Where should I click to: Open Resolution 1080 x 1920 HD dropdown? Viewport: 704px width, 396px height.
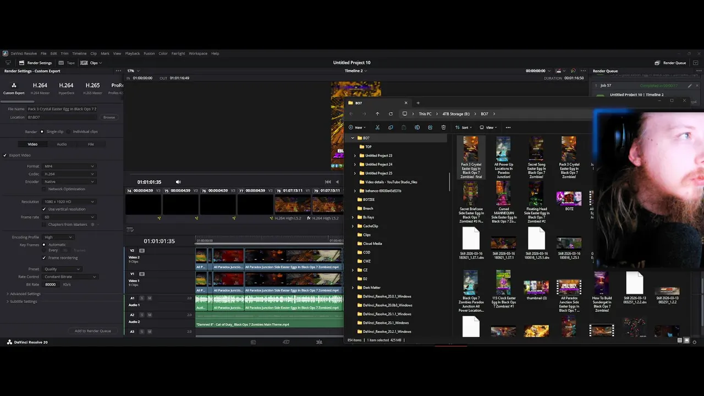click(x=69, y=201)
